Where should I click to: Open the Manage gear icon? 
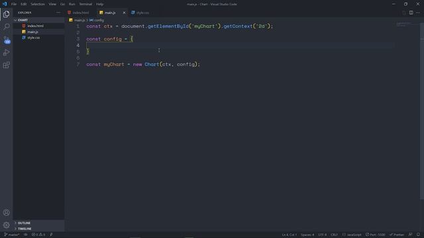(6, 225)
